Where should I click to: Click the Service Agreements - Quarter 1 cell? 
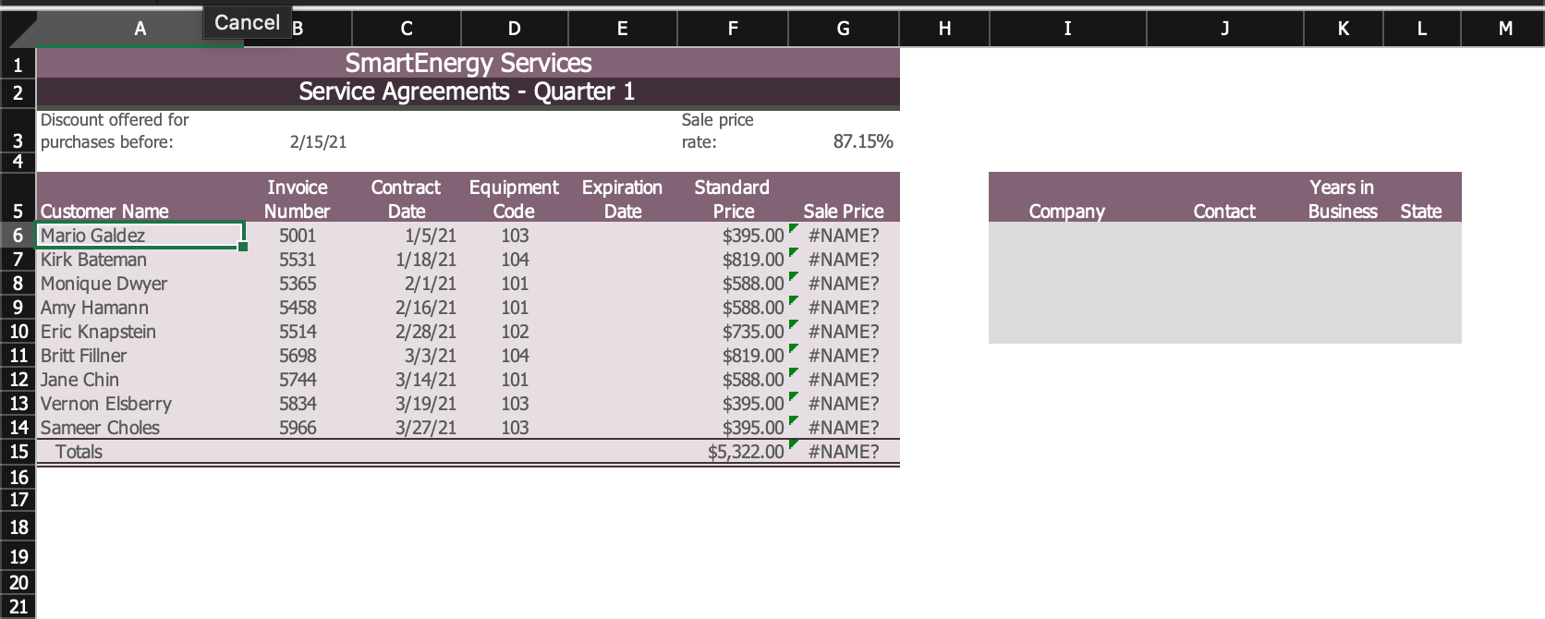click(468, 91)
